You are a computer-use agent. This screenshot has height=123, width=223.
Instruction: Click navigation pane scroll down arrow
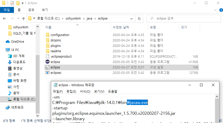37,116
